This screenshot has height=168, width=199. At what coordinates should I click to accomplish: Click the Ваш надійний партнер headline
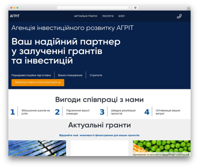(x=66, y=51)
